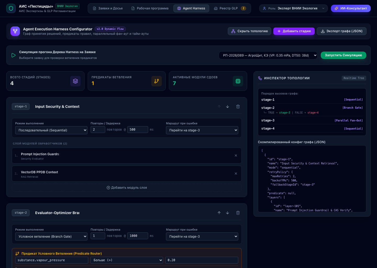This screenshot has width=377, height=268.
Task: Click Добавить модуль слоя in stage-1
Action: click(x=127, y=188)
